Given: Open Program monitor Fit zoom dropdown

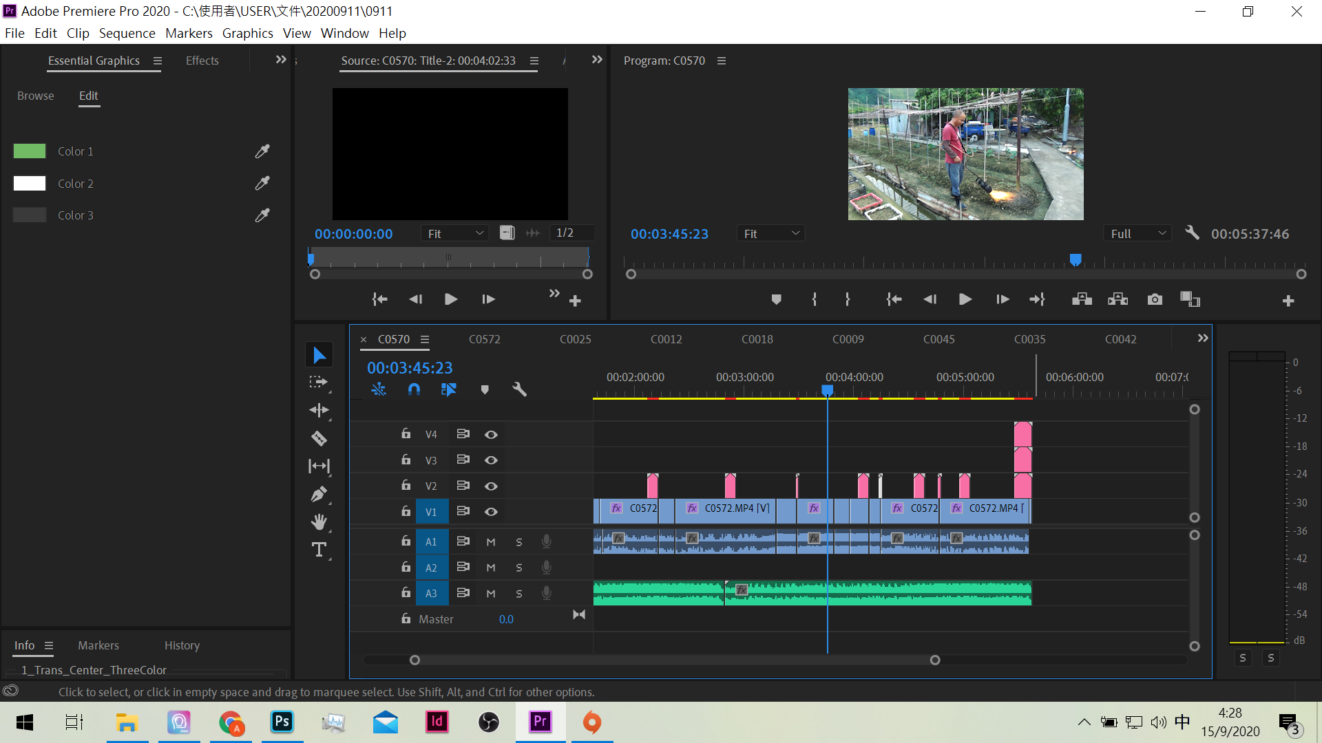Looking at the screenshot, I should click(x=770, y=234).
